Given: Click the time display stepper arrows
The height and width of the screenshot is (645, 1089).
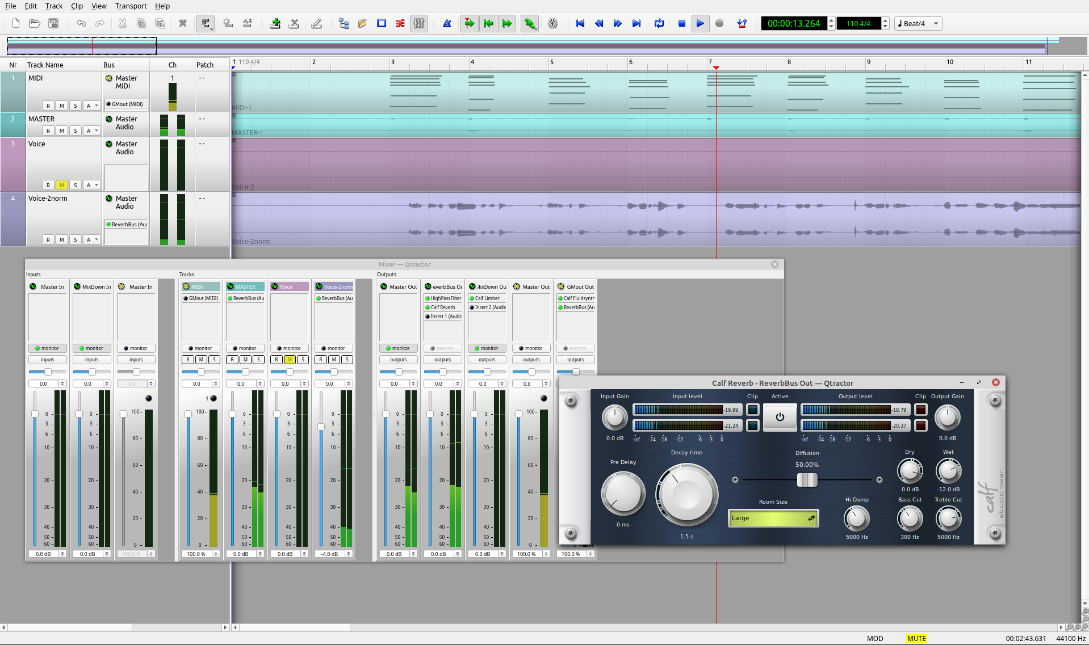Looking at the screenshot, I should pyautogui.click(x=831, y=23).
